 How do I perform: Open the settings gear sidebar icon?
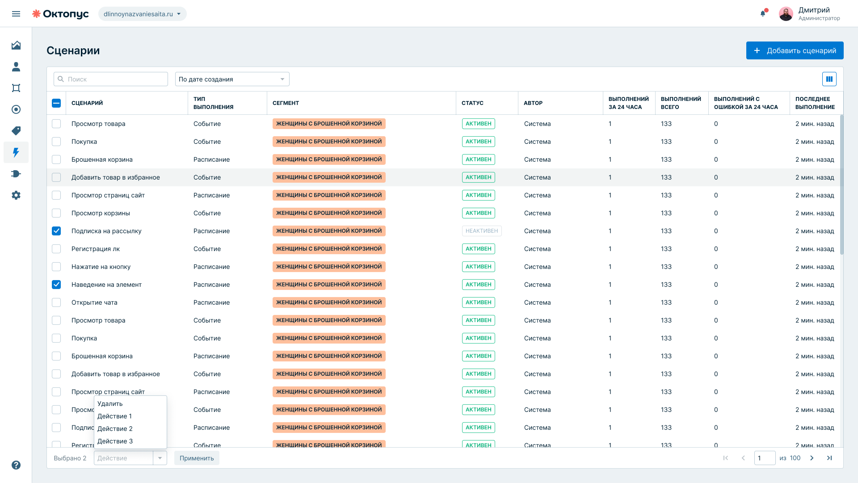[16, 195]
